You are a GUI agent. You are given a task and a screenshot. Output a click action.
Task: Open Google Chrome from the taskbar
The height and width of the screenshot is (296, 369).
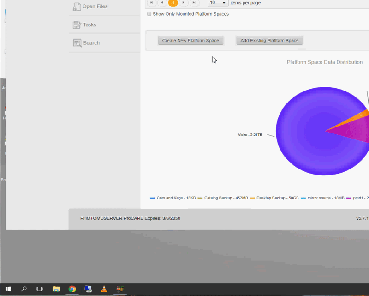coord(72,289)
